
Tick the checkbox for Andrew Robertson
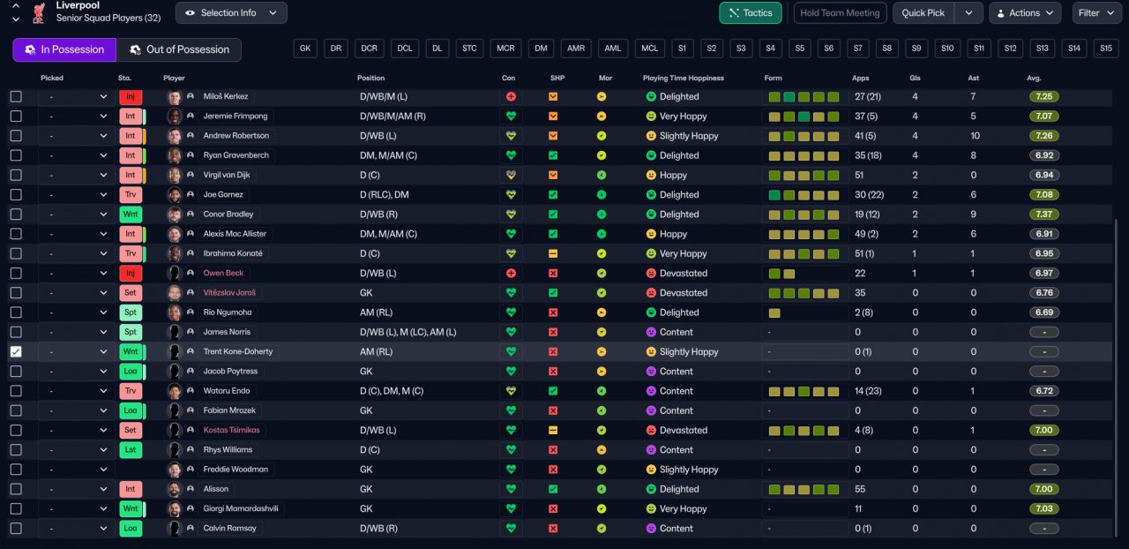click(x=16, y=136)
